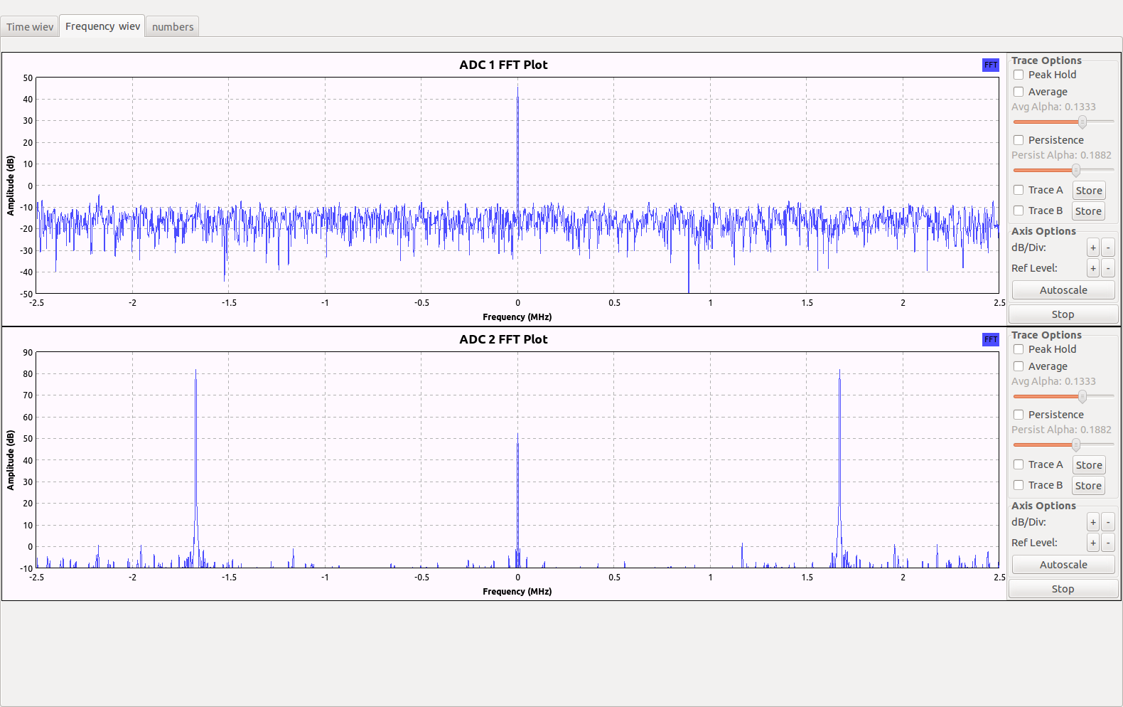Enable Peak Hold for ADC 1 plot
Viewport: 1123px width, 707px height.
point(1019,75)
